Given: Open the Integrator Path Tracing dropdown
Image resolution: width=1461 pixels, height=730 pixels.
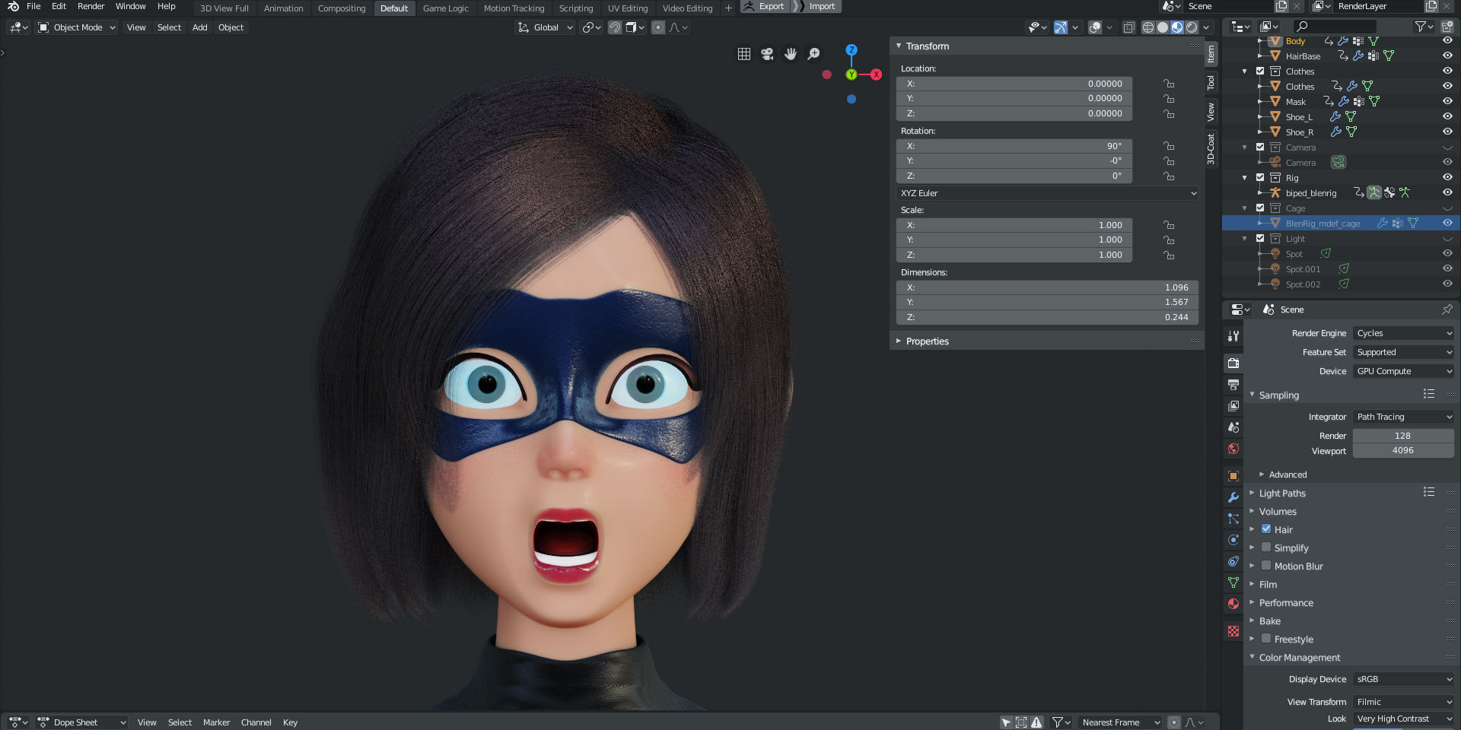Looking at the screenshot, I should point(1404,417).
